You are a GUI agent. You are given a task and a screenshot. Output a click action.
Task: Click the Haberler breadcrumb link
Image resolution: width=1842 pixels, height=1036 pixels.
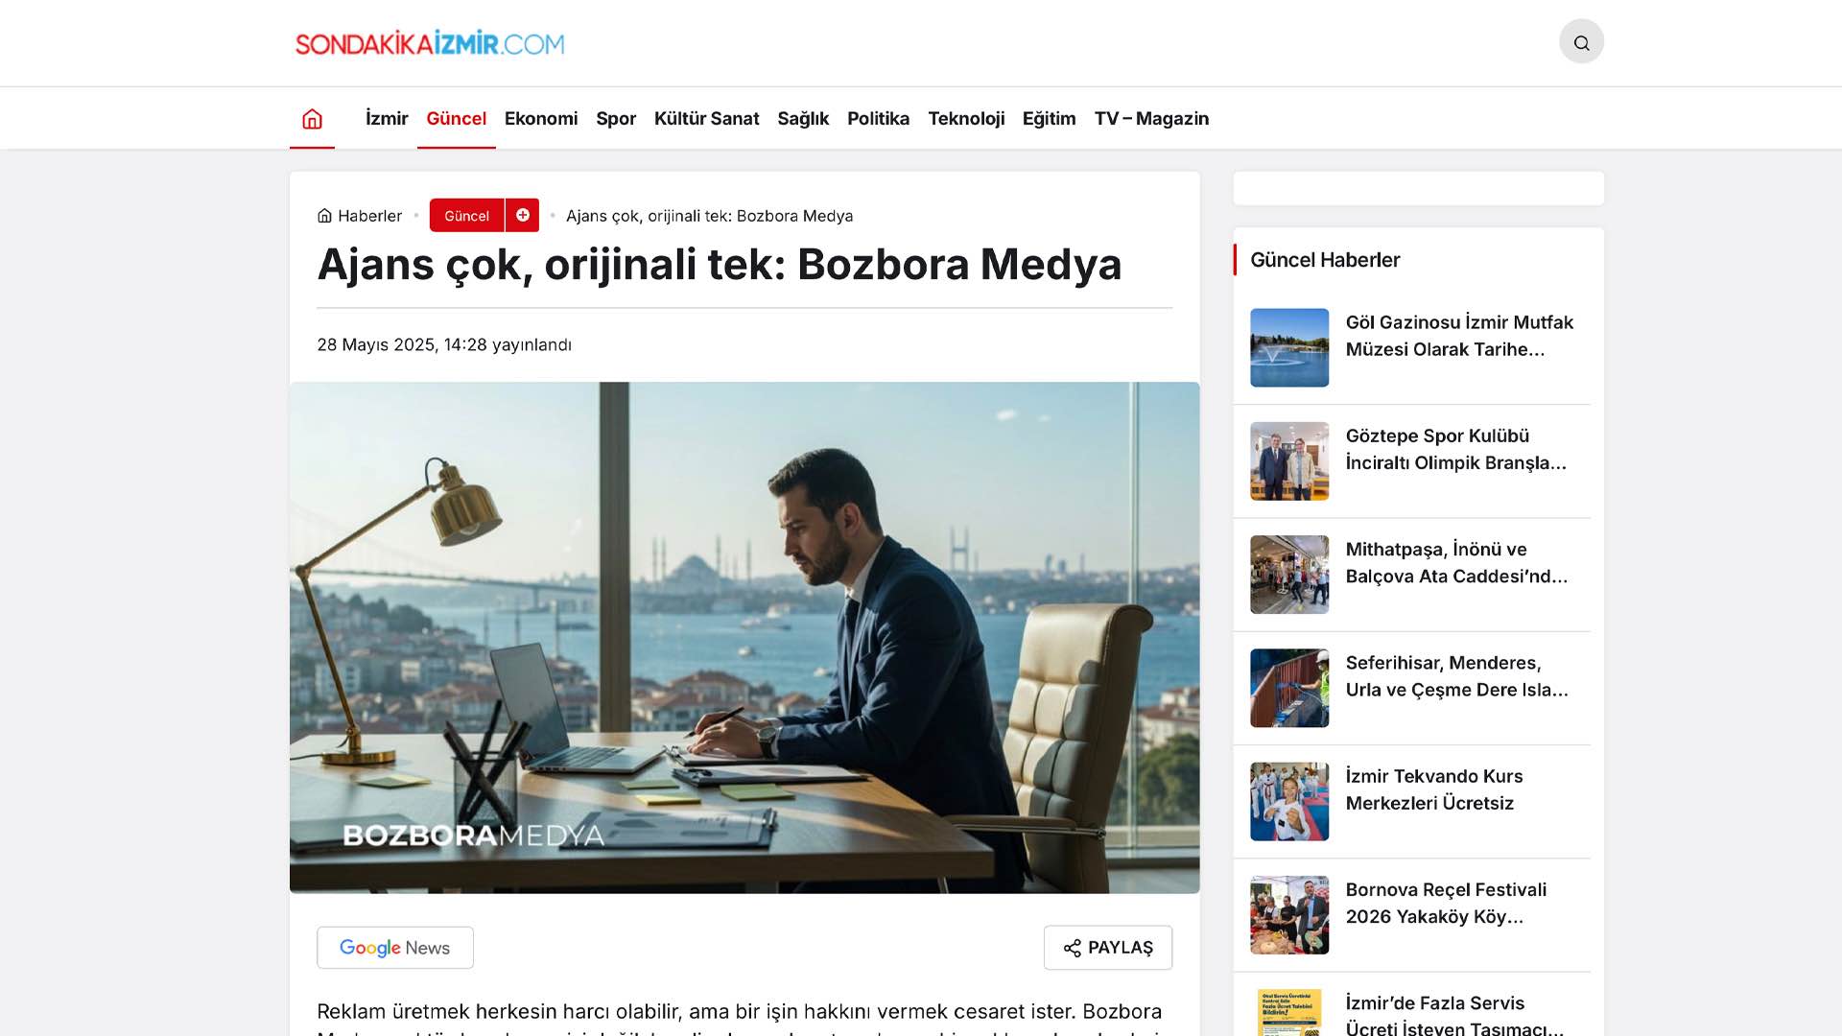click(x=369, y=216)
